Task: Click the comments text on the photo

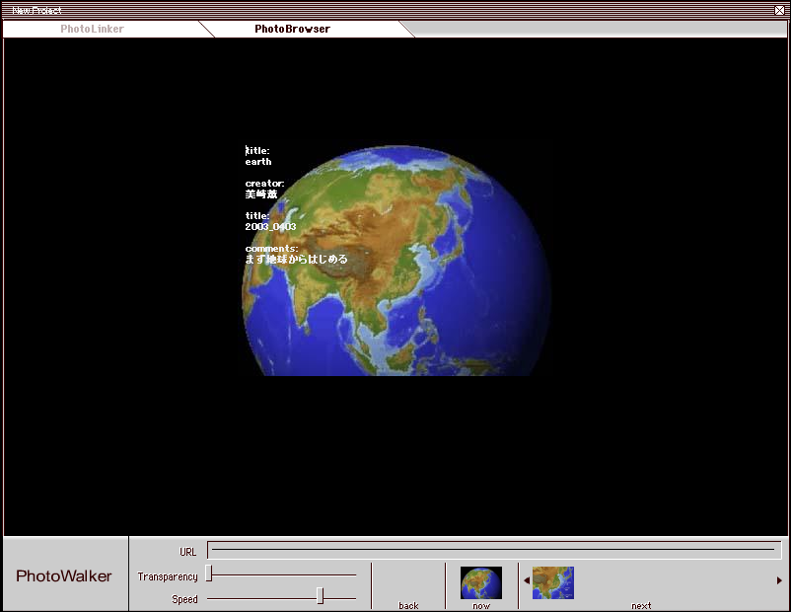Action: [296, 260]
